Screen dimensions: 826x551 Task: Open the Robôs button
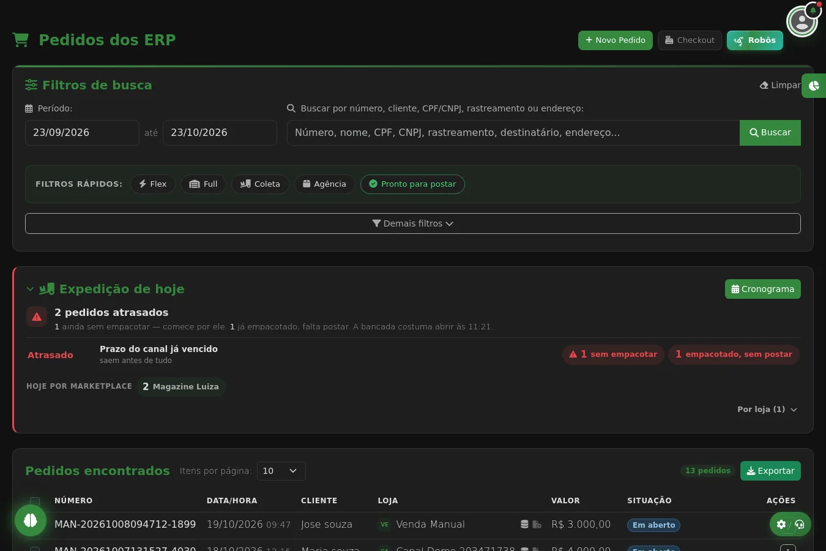coord(755,40)
